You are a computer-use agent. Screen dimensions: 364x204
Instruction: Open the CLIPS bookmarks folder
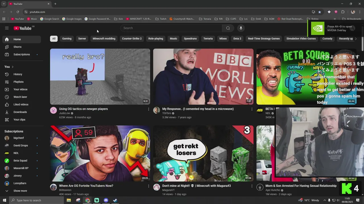(231, 19)
